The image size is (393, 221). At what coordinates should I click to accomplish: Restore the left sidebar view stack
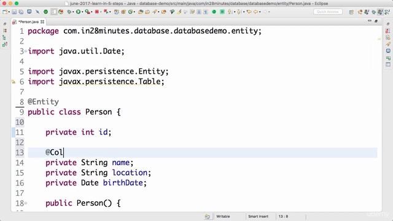5,24
